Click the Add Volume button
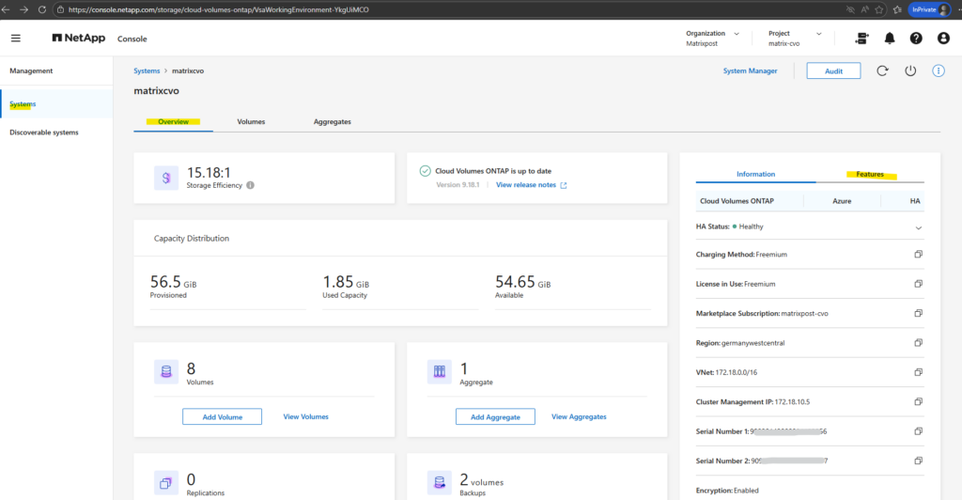The width and height of the screenshot is (962, 500). (222, 416)
